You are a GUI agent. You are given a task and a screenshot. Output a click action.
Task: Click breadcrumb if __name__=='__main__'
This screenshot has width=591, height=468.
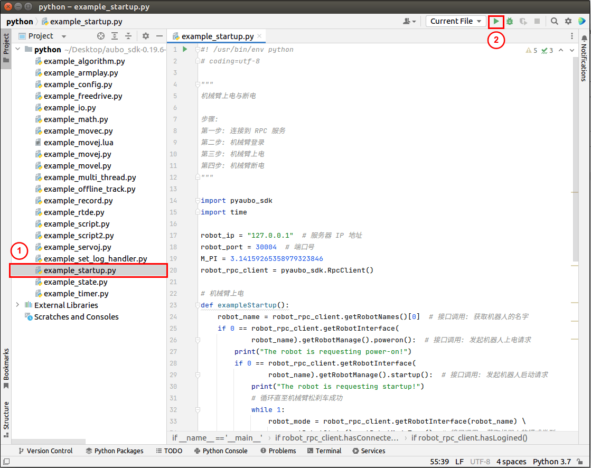coord(217,438)
